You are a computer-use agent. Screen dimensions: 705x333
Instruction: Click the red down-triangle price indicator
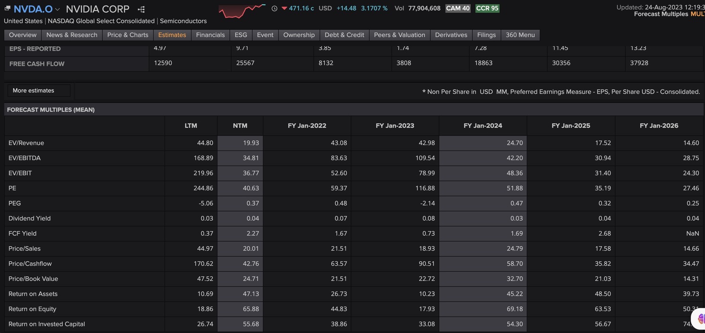pyautogui.click(x=284, y=8)
